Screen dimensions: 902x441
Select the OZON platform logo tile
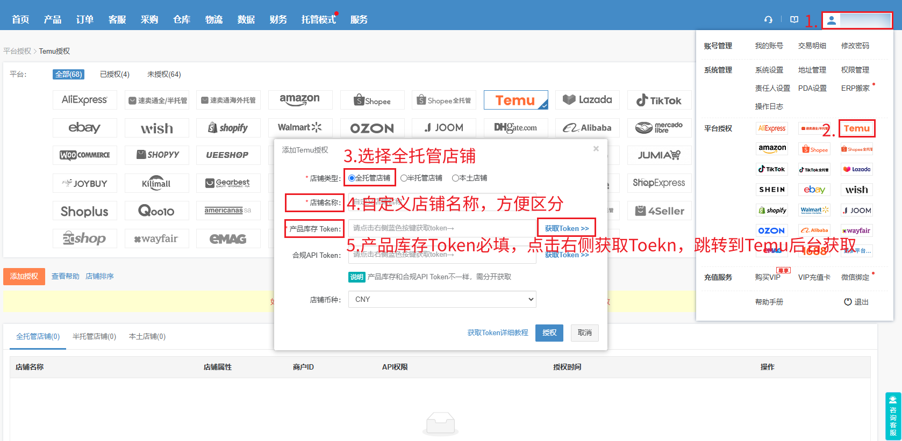pyautogui.click(x=372, y=128)
